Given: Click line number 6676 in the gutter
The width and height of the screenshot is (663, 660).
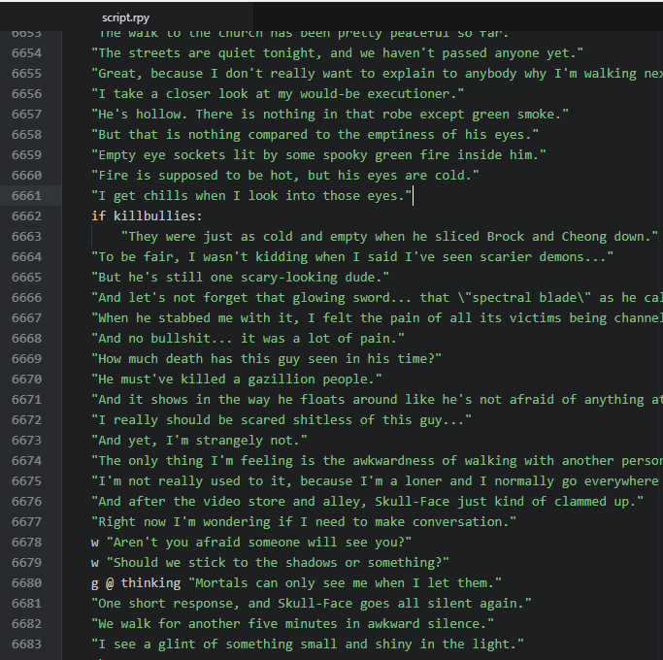Looking at the screenshot, I should [26, 502].
